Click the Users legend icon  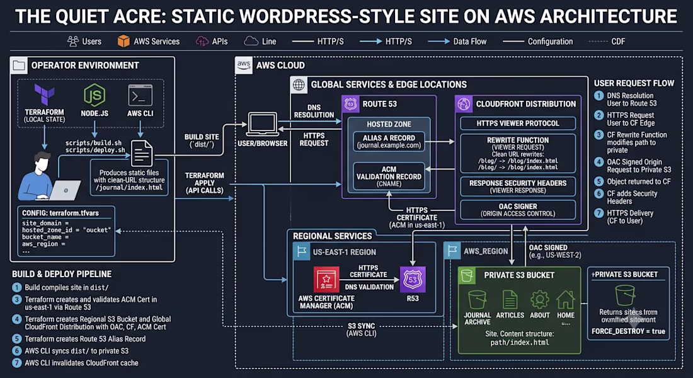(x=72, y=42)
